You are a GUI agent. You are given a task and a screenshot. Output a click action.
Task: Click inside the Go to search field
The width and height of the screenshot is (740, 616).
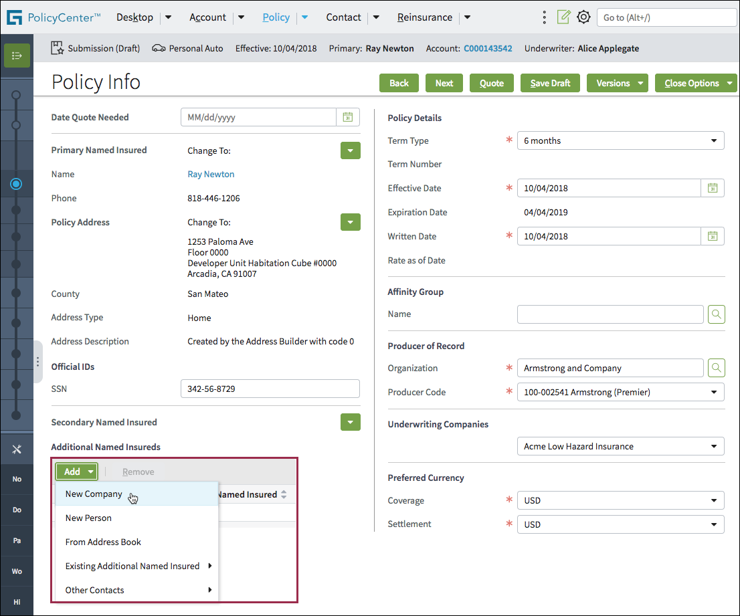point(666,17)
